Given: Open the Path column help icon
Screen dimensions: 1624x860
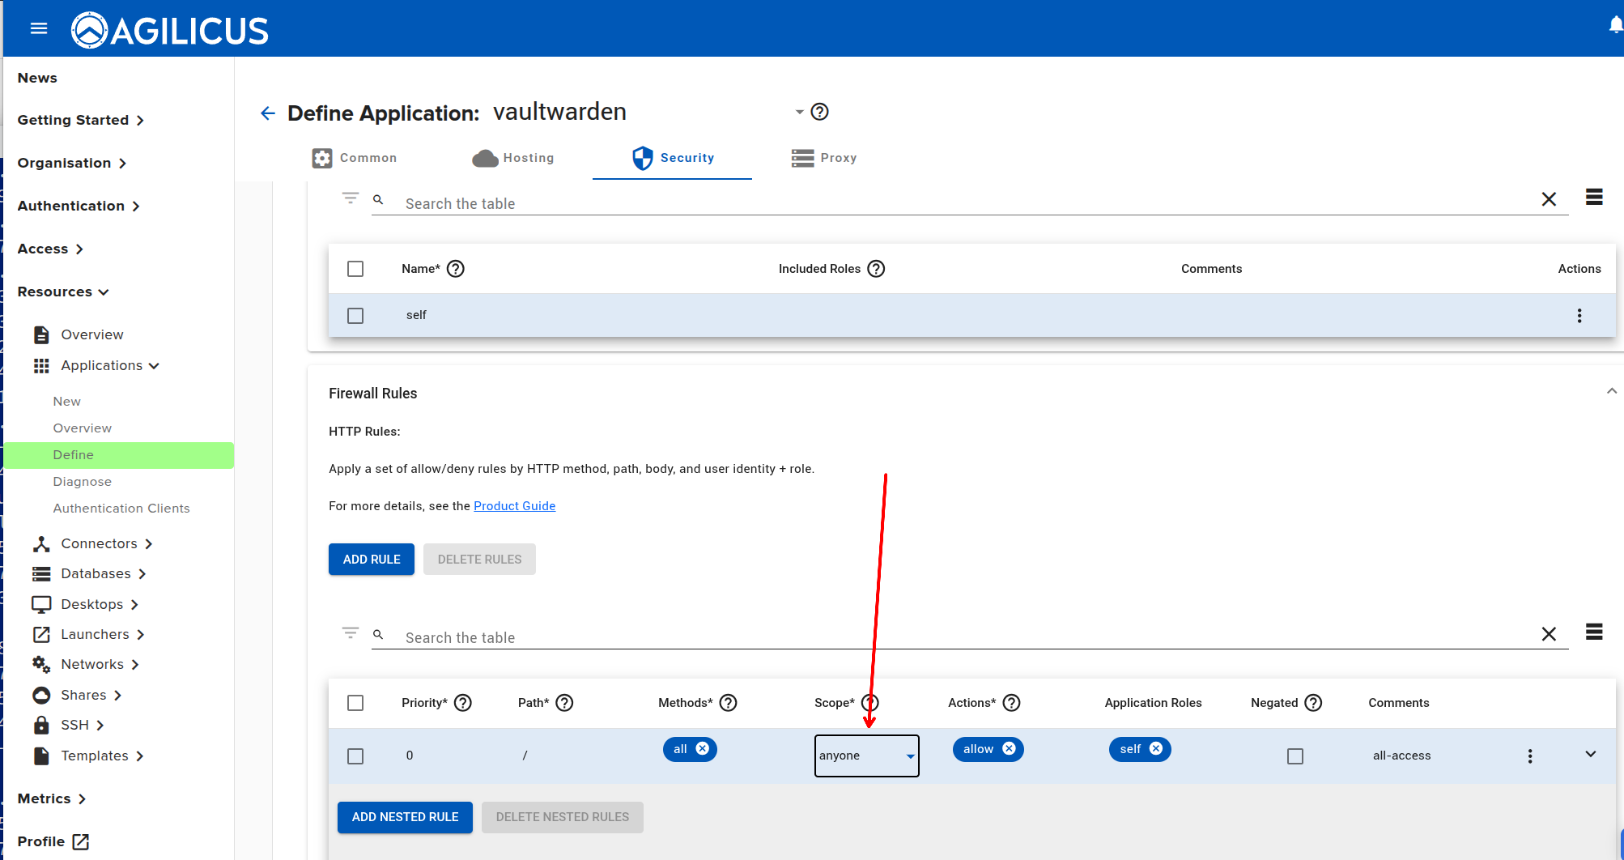Looking at the screenshot, I should point(565,703).
